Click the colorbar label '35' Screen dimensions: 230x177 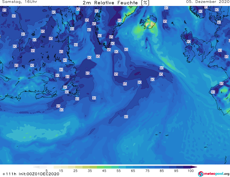click(90, 171)
